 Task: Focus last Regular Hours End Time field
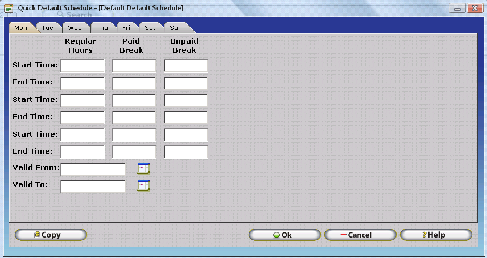[82, 152]
